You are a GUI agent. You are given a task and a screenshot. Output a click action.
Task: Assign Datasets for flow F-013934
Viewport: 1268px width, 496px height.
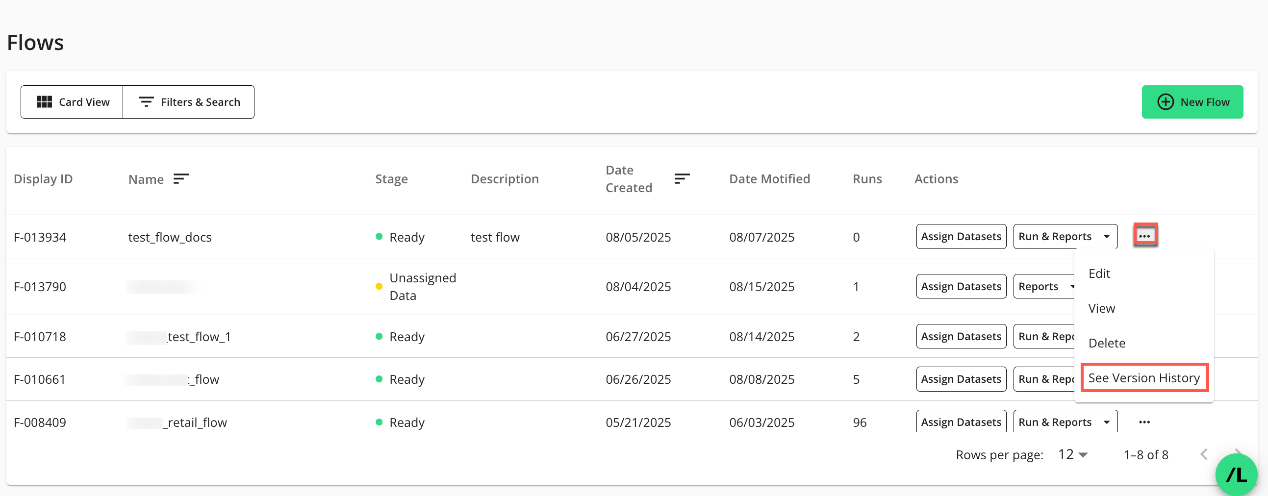pyautogui.click(x=961, y=237)
